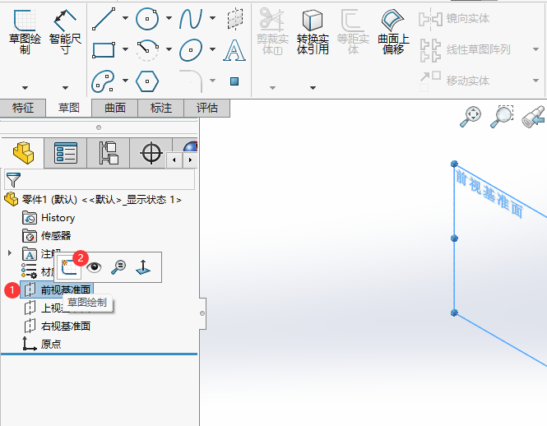547x426 pixels.
Task: Switch to the 草图 tab
Action: (69, 108)
